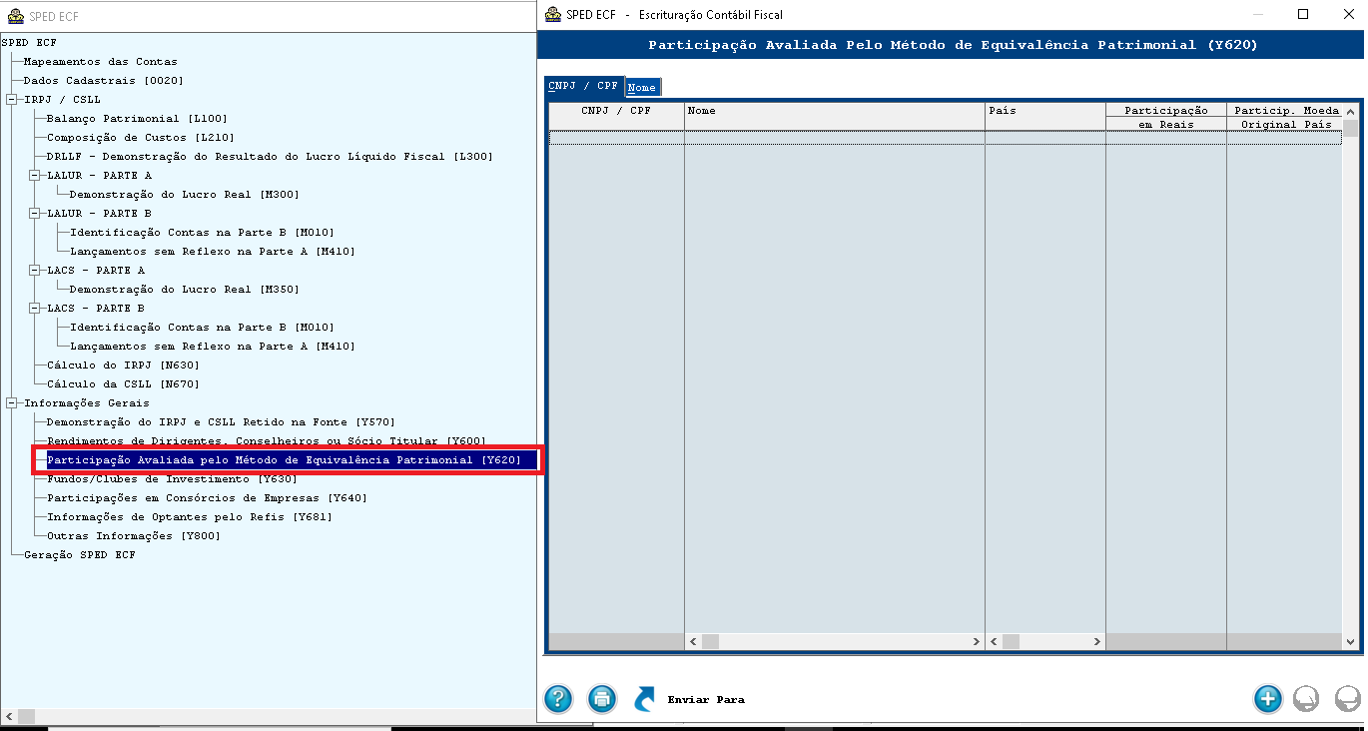Viewport: 1368px width, 731px height.
Task: Select Participação Avaliada [Y620] tree item
Action: [284, 460]
